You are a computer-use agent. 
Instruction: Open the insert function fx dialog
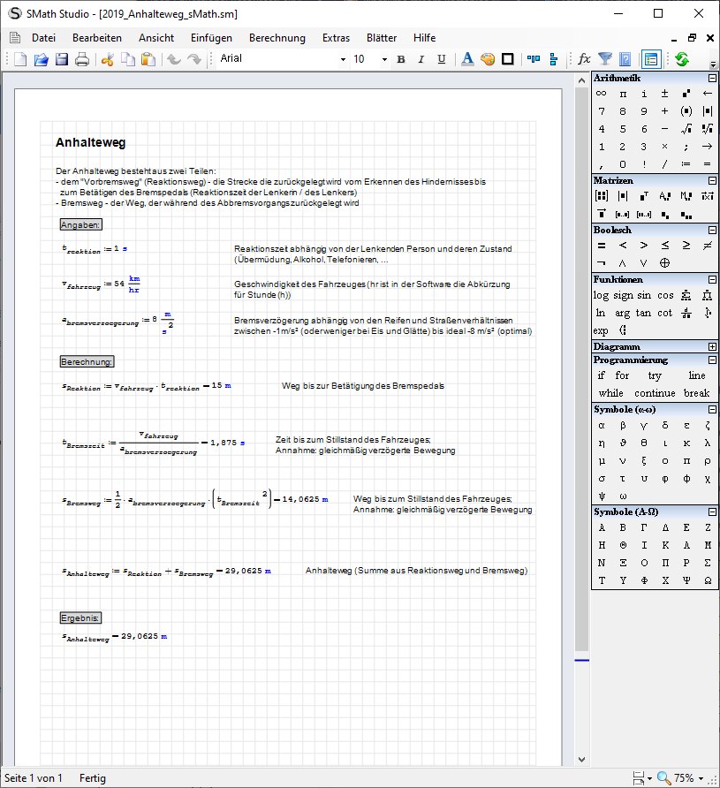tap(584, 59)
